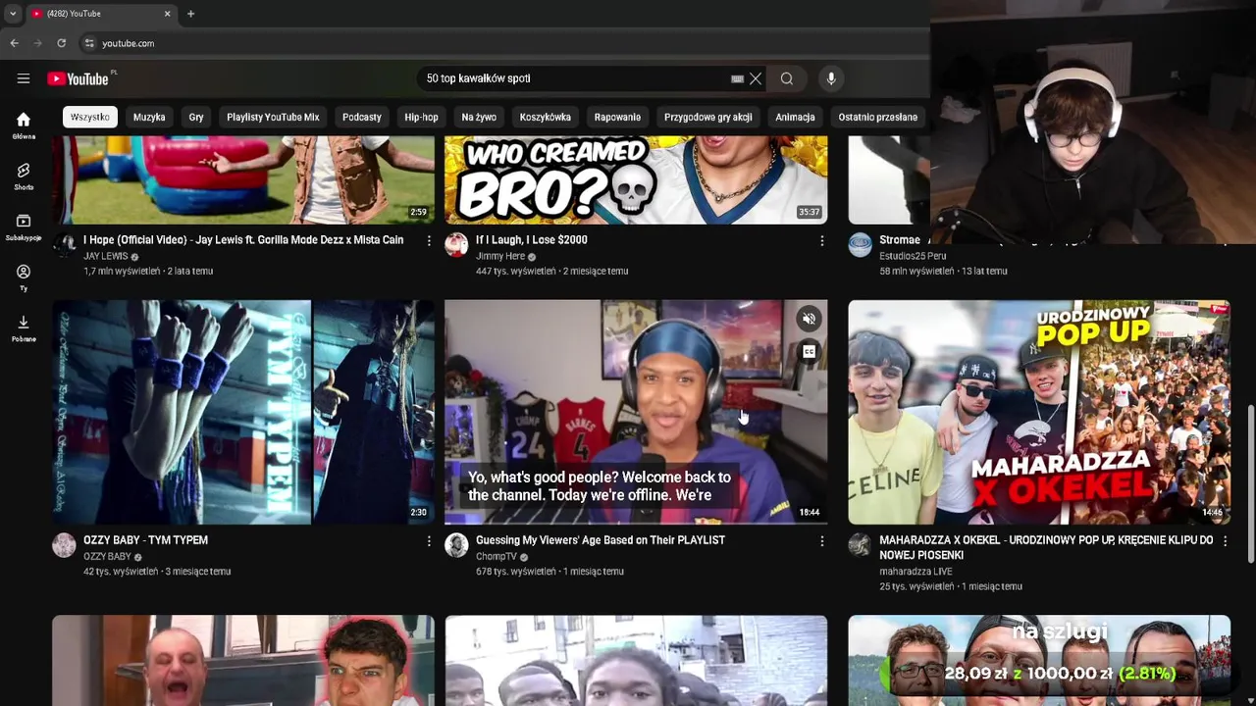Click the Jimmy Here channel avatar
The image size is (1256, 706).
[456, 245]
